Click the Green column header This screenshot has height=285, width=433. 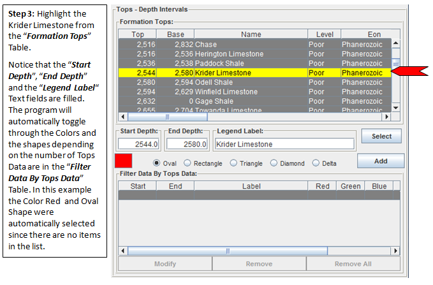351,186
